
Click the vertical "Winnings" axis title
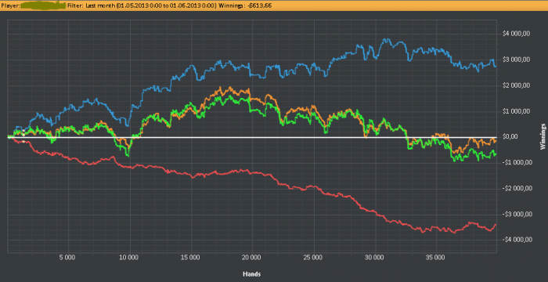click(543, 136)
